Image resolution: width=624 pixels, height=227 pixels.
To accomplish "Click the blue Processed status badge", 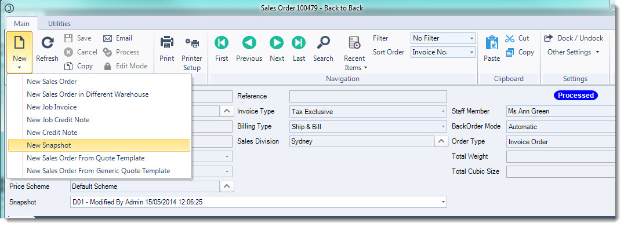I will tap(576, 96).
